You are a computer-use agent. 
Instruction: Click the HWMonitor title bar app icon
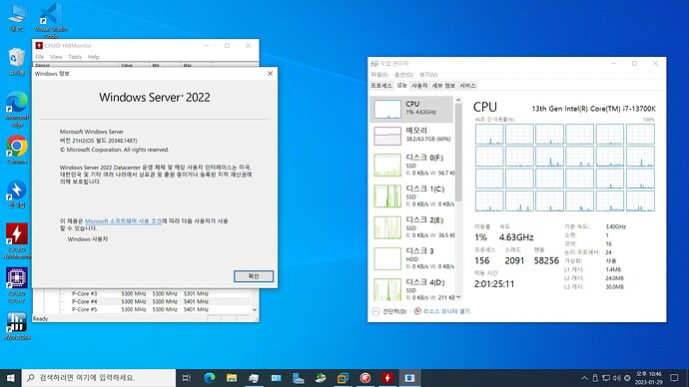(39, 46)
